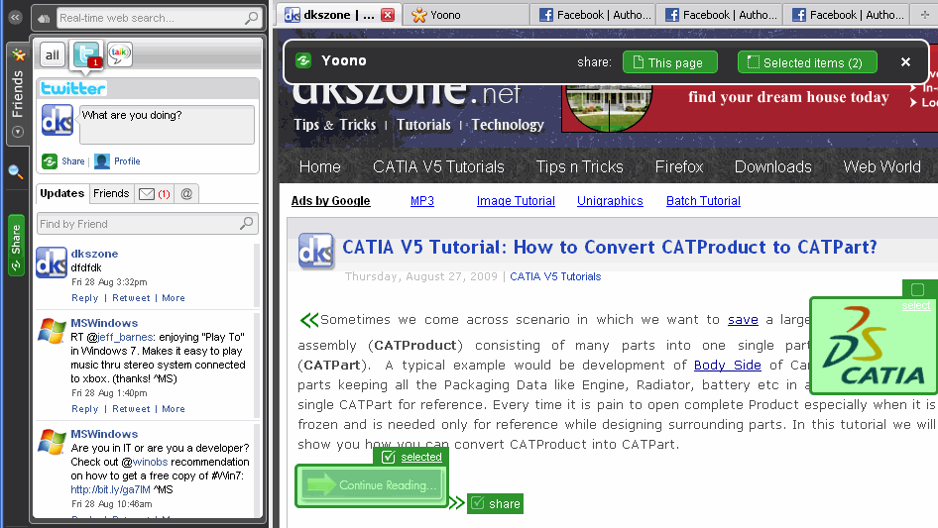938x528 pixels.
Task: Share 'Selected items (2)' button
Action: pos(807,62)
